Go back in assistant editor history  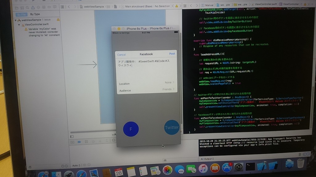pyautogui.click(x=191, y=6)
